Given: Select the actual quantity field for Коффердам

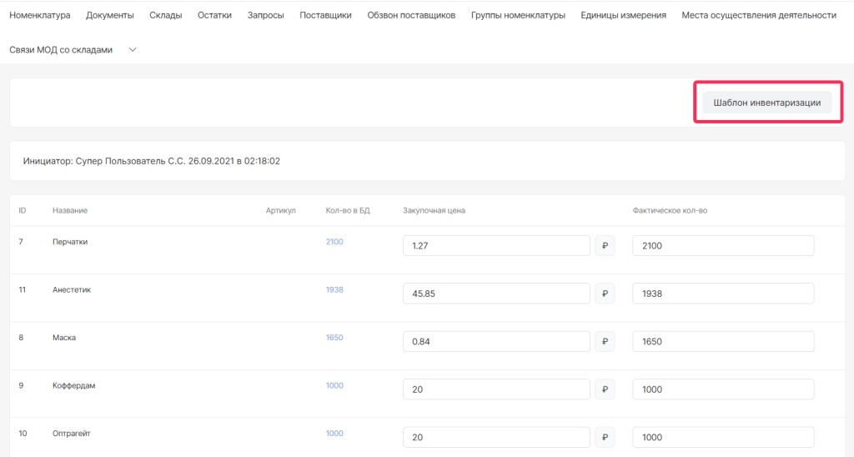Looking at the screenshot, I should click(x=723, y=389).
